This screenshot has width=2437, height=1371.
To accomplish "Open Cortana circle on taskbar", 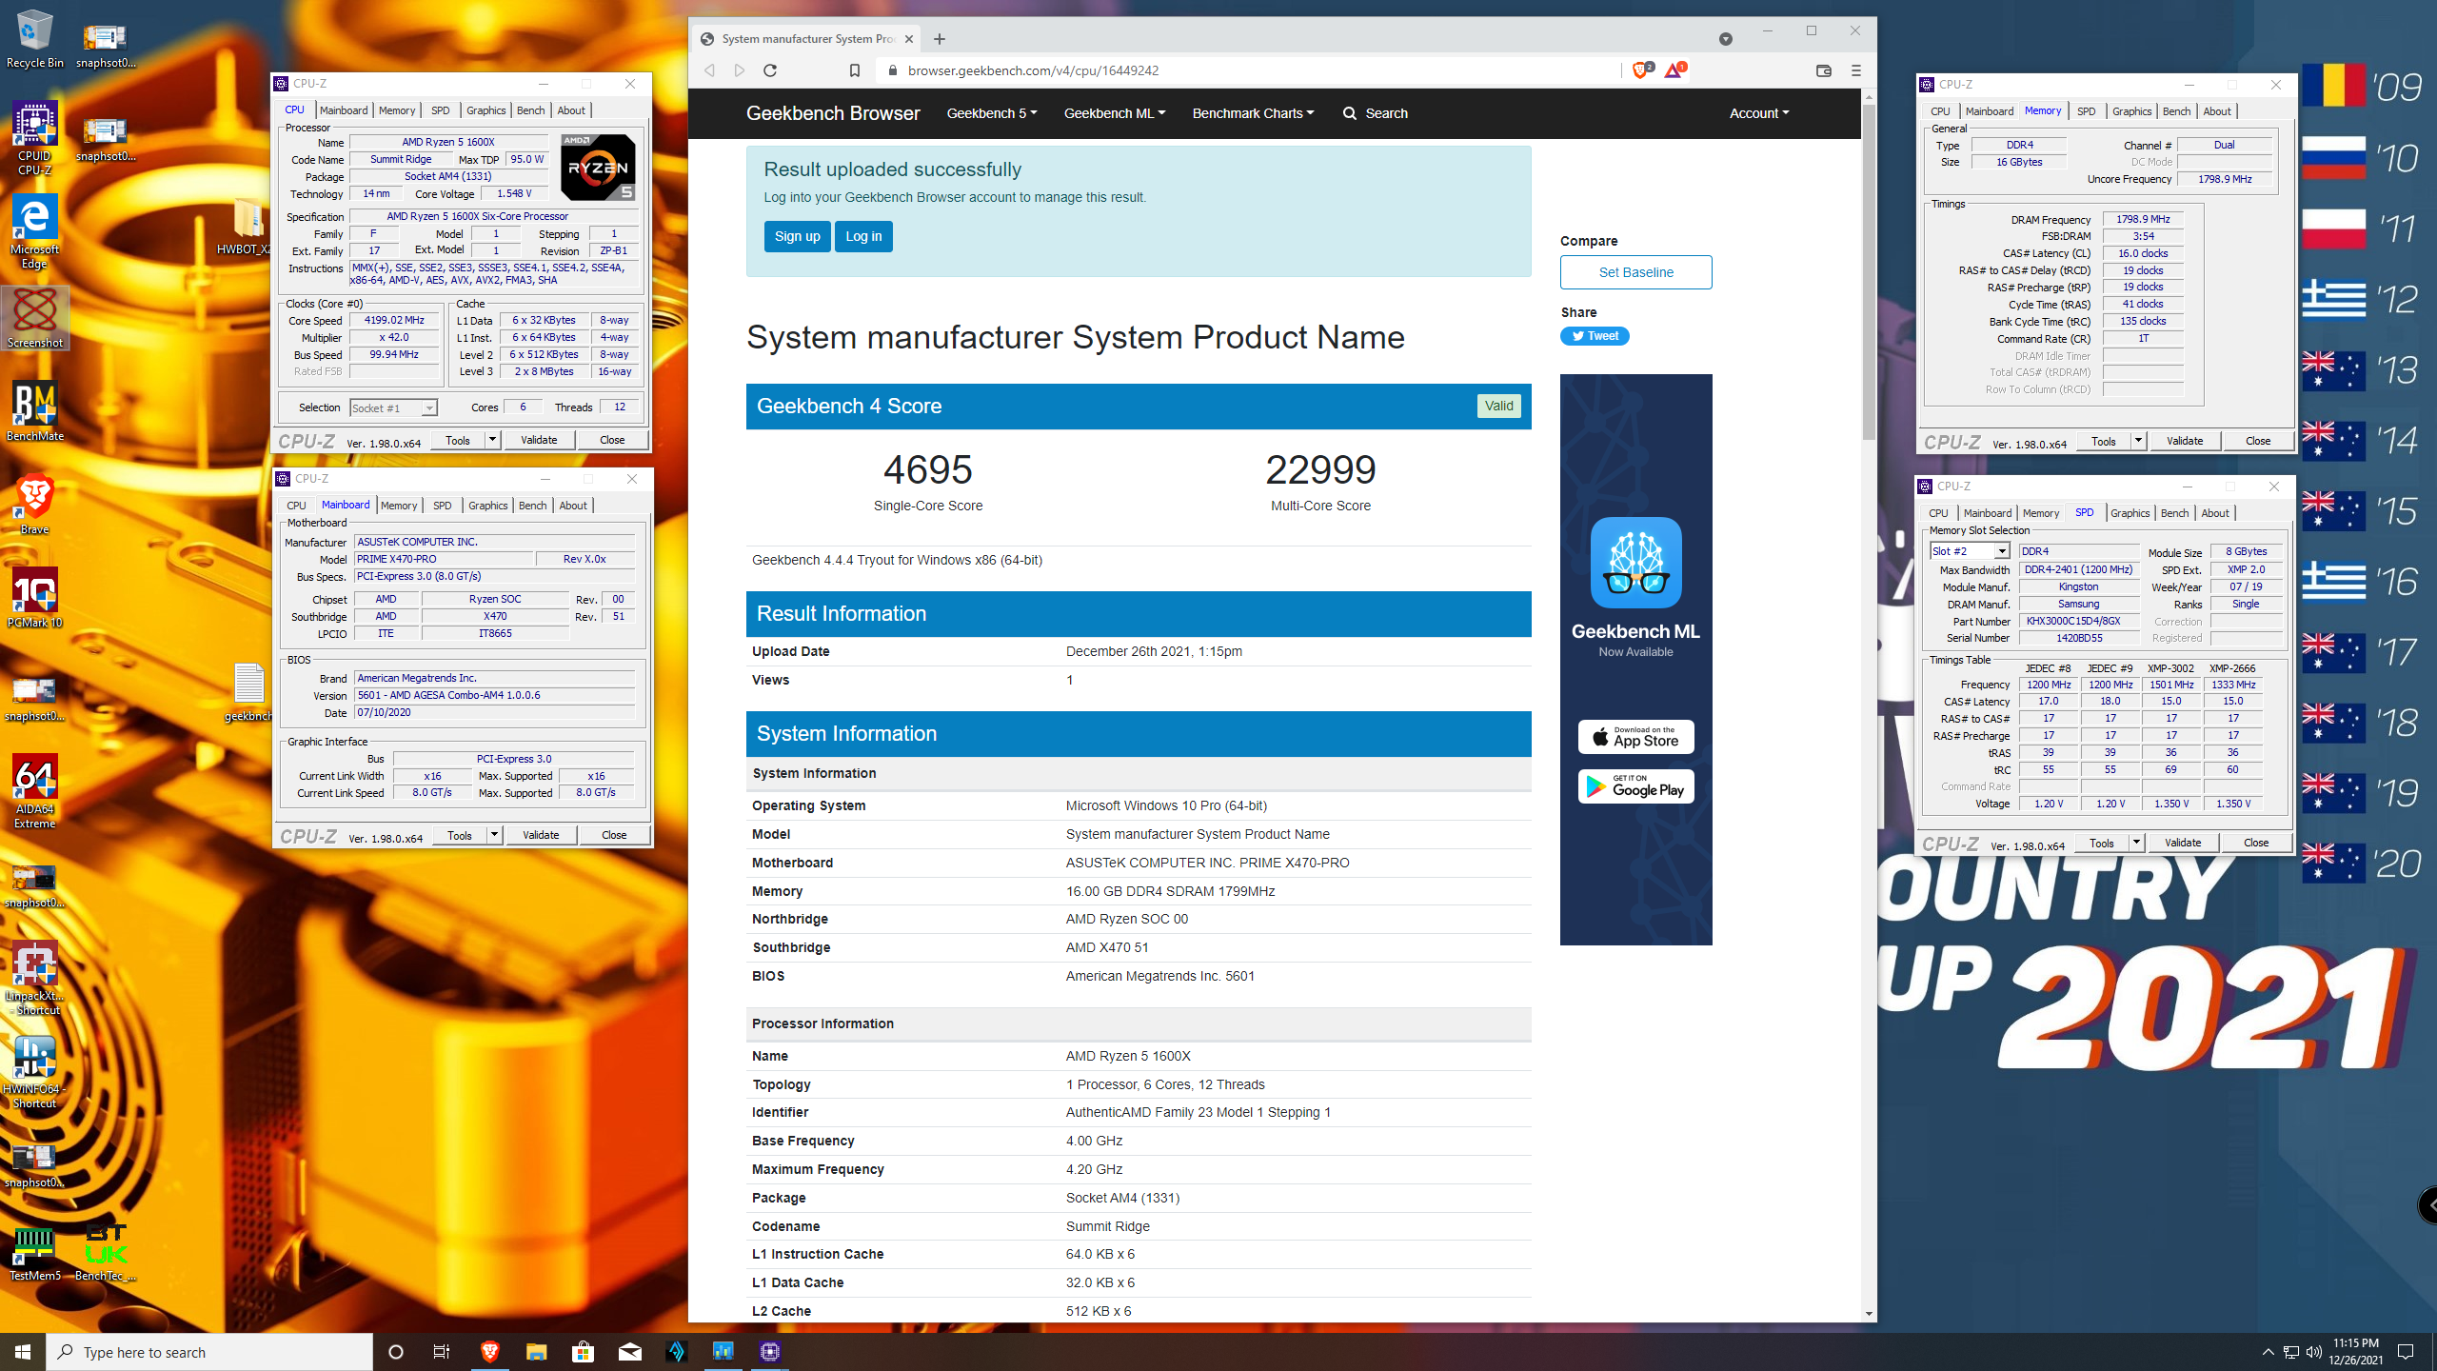I will (x=396, y=1351).
